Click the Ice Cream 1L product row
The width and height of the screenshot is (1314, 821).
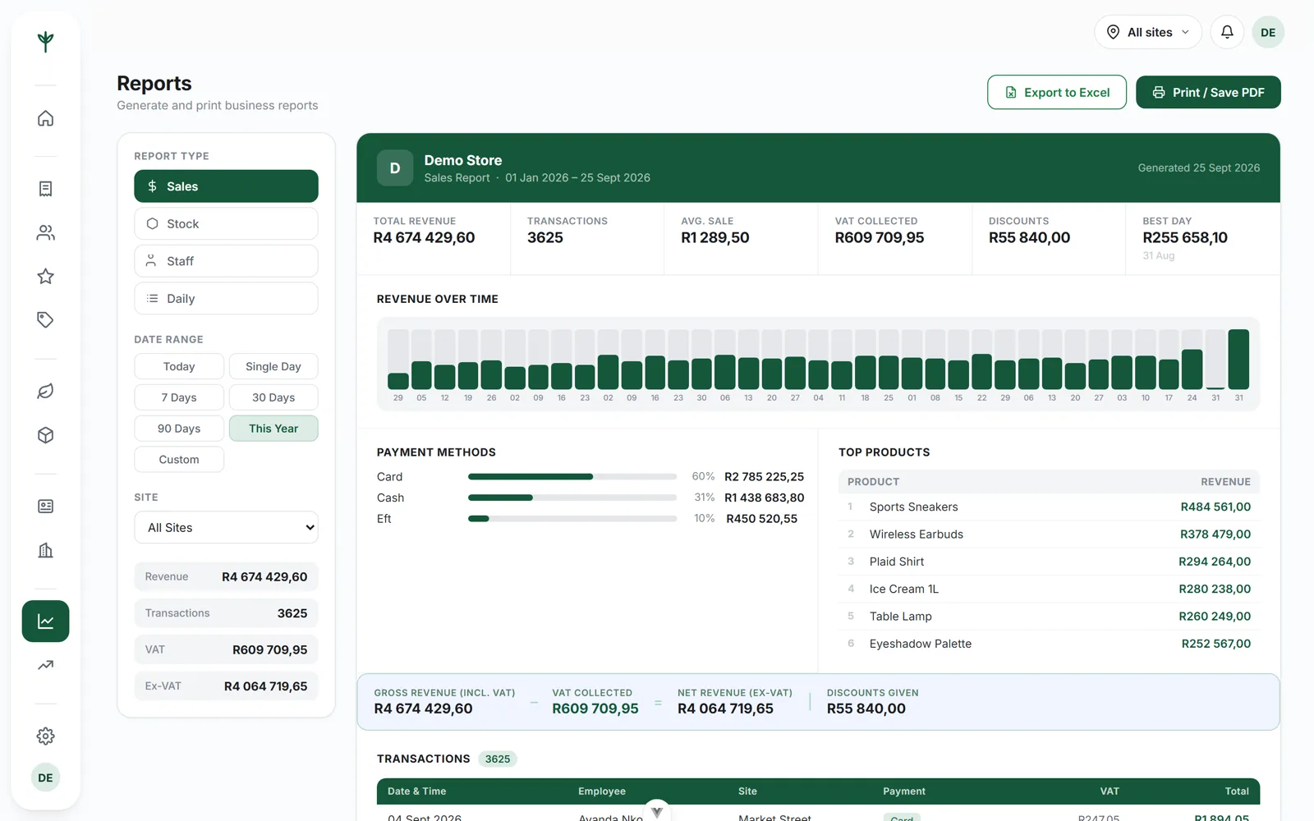click(x=1049, y=589)
